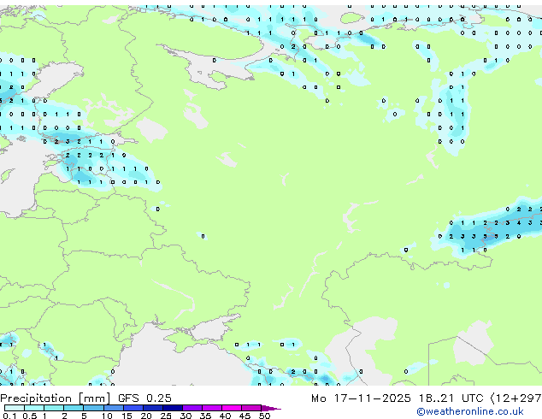Pick the magenta swatch for 40 to 45 mm
The height and width of the screenshot is (419, 542).
pyautogui.click(x=232, y=408)
